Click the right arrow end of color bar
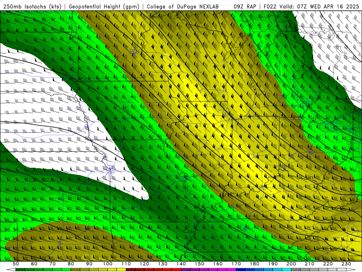The width and height of the screenshot is (362, 272). coord(351,269)
